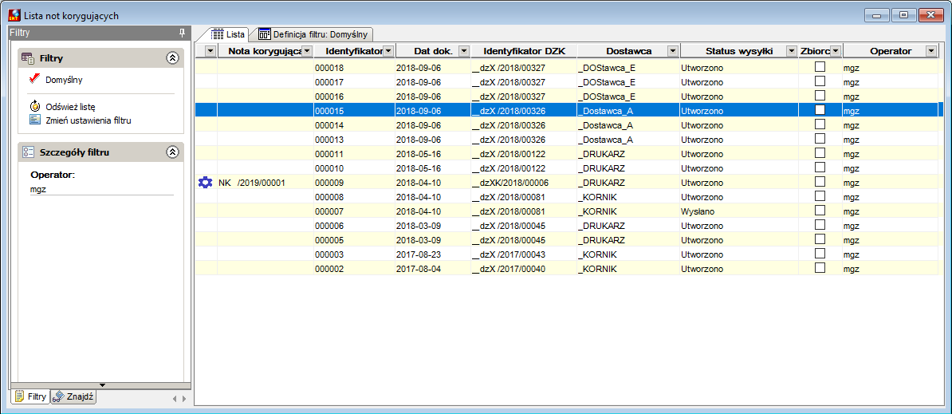Click the small down arrow at the bottom of the Filtry panel

102,384
